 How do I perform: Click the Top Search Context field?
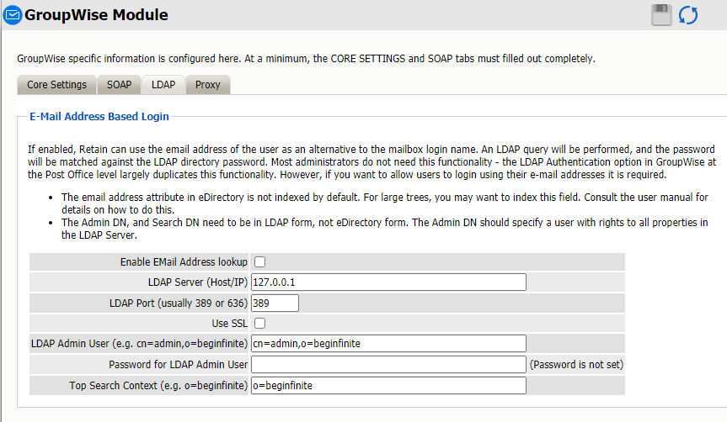coord(388,385)
